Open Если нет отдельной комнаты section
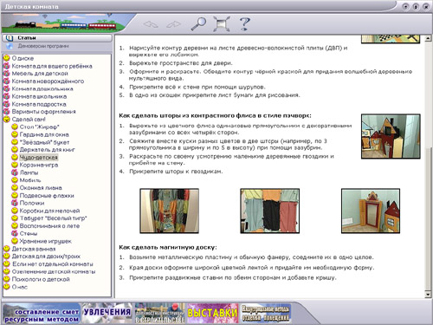This screenshot has height=325, width=433. 53,264
